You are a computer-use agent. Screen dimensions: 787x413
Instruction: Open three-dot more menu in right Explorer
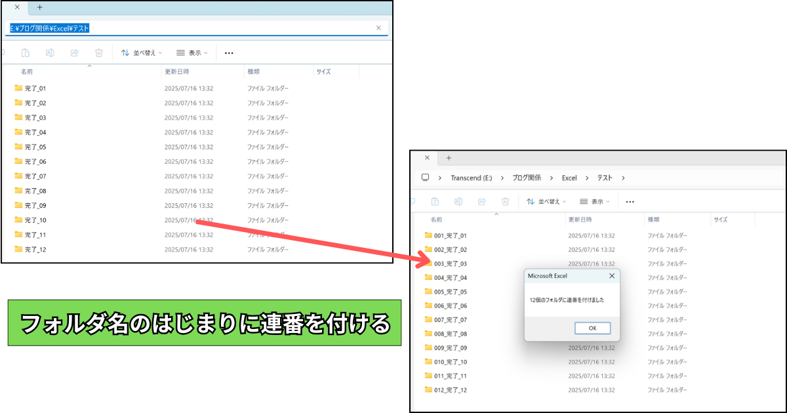tap(630, 202)
